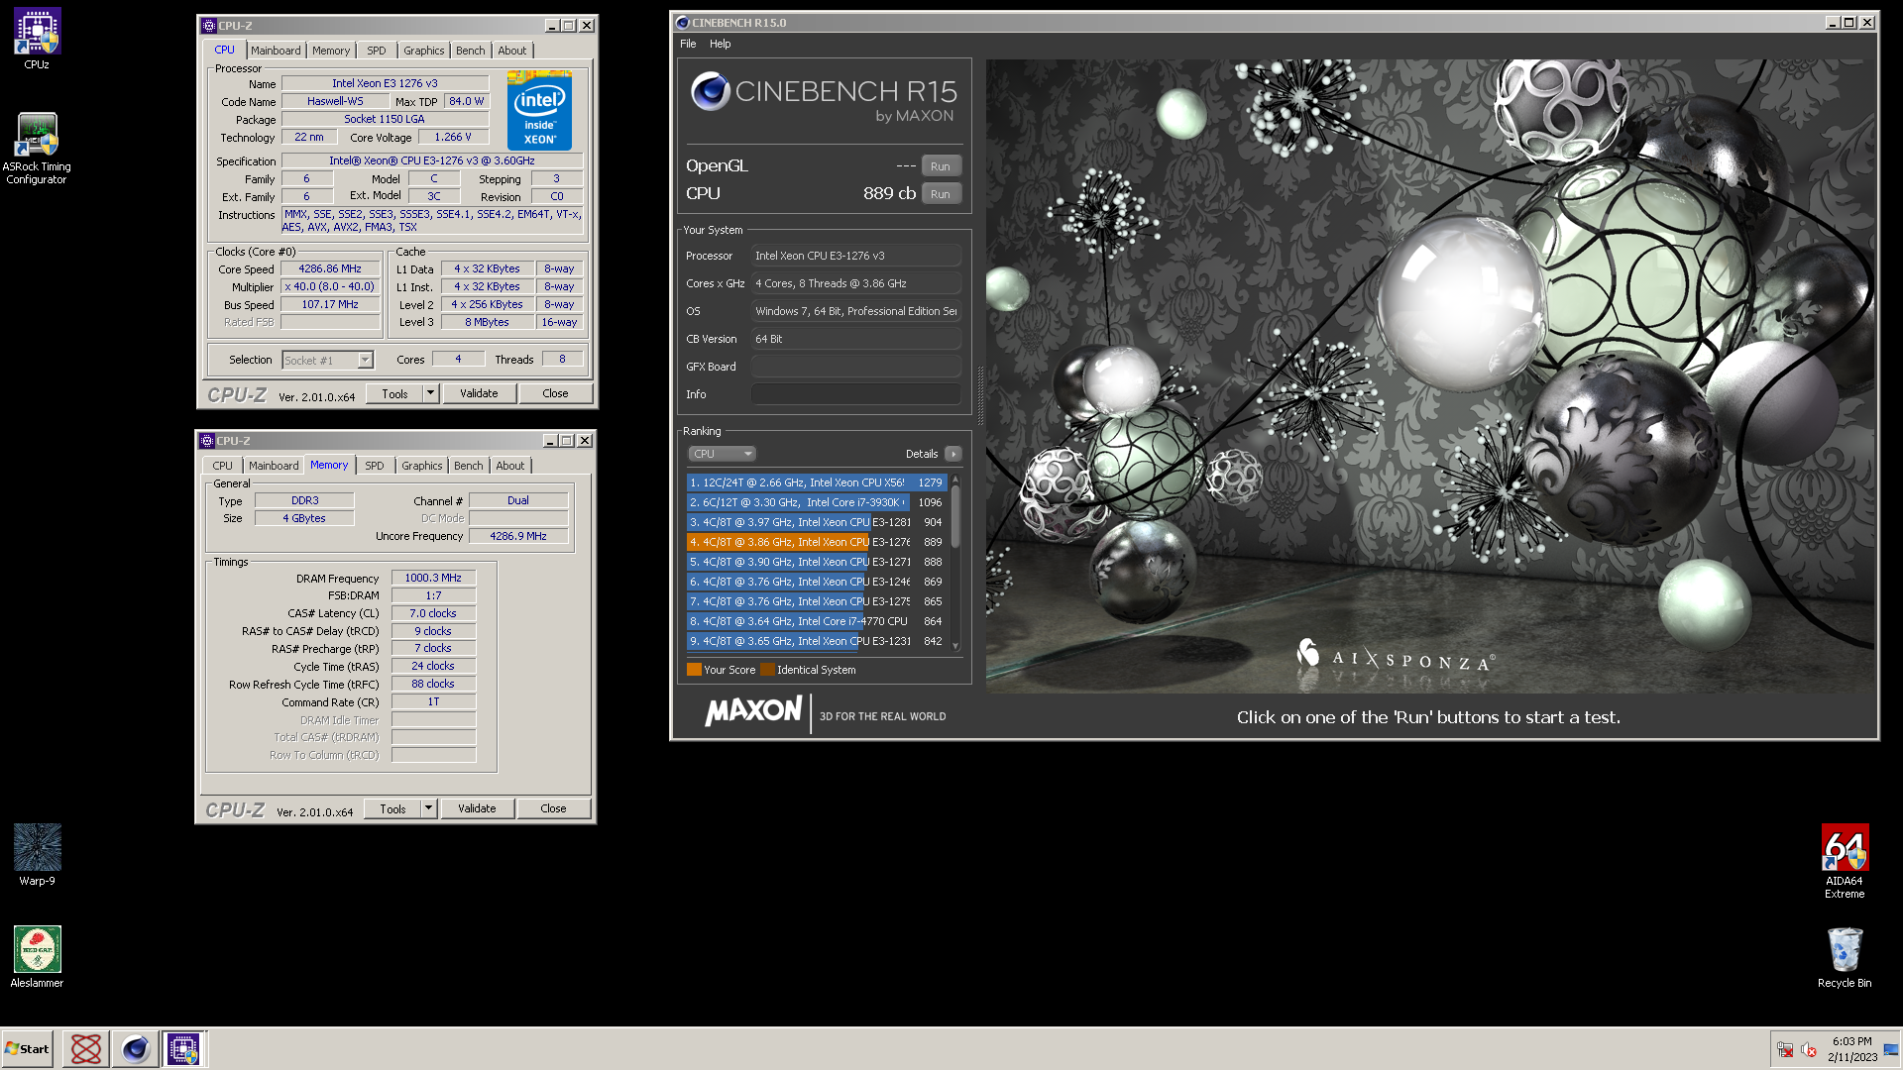Click the Intel Xeon logo in CPU-Z

click(539, 110)
